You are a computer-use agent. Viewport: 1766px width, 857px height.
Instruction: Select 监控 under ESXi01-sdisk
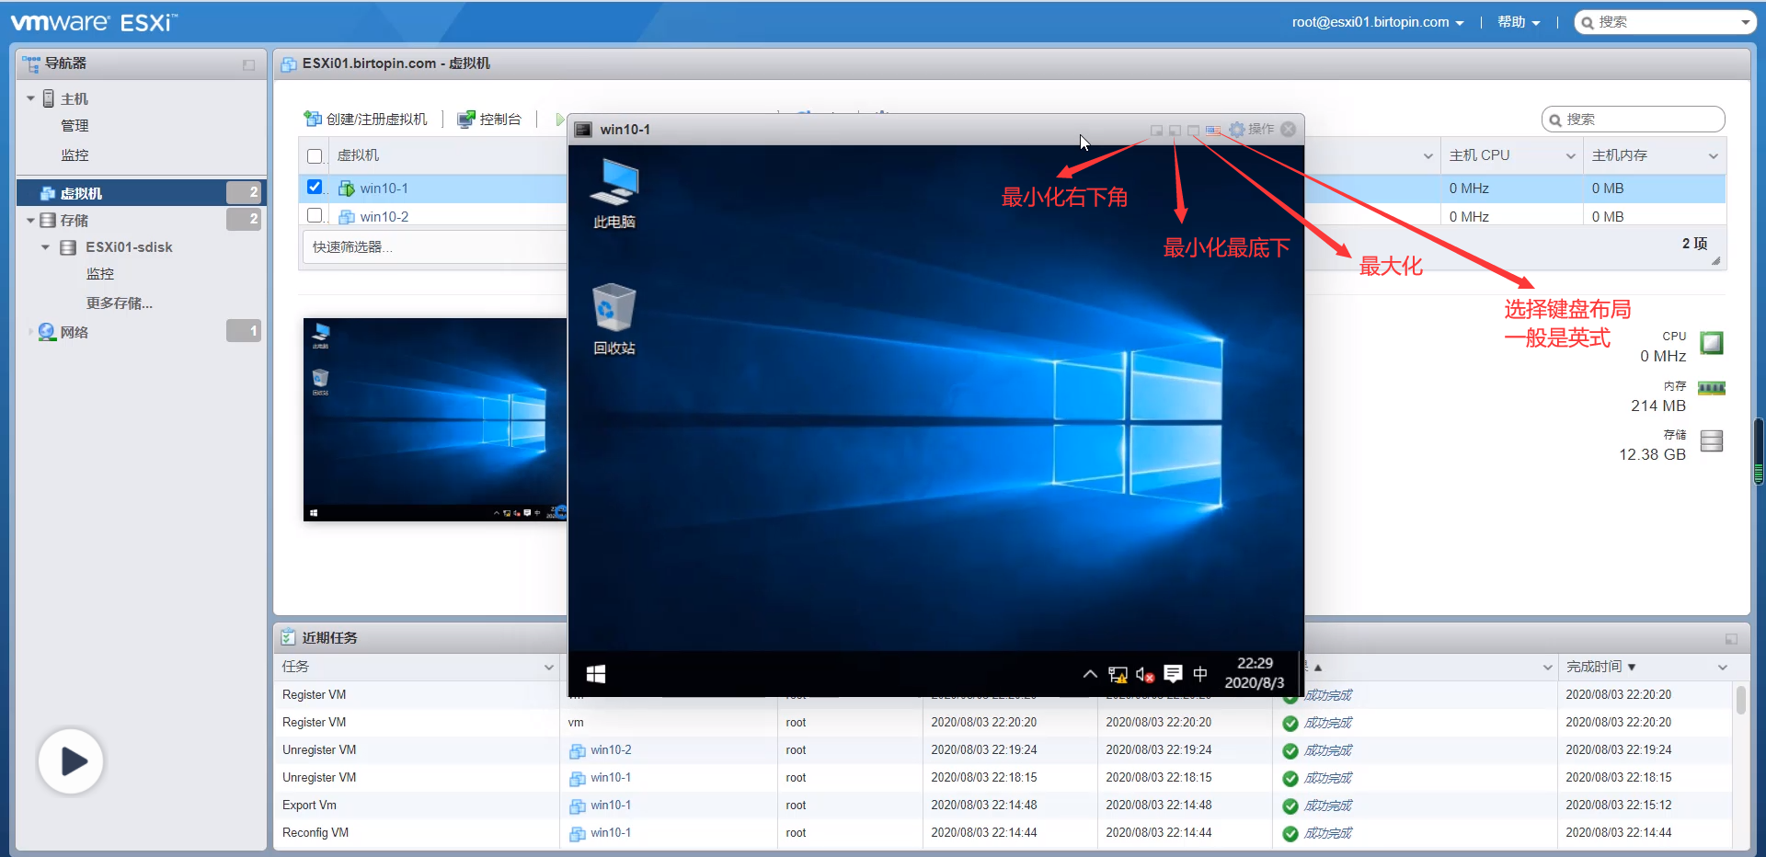coord(100,274)
